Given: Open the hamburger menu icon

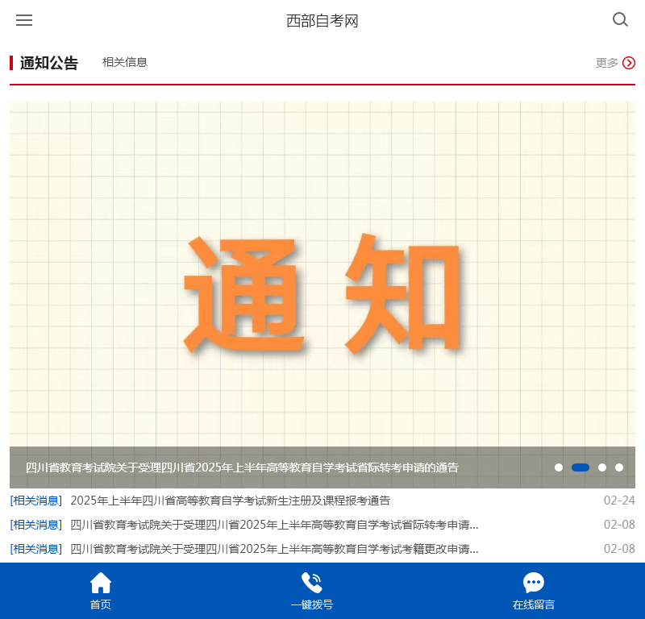Looking at the screenshot, I should coord(24,20).
